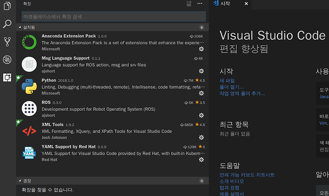Click the Msg Language Support logo
Viewport: 329px width, 196px height.
coord(29,64)
